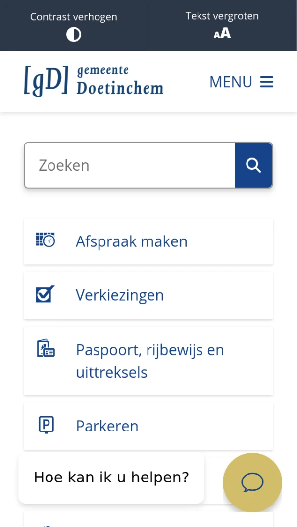Click the magnifying glass search button
Viewport: 297px width, 527px height.
253,165
